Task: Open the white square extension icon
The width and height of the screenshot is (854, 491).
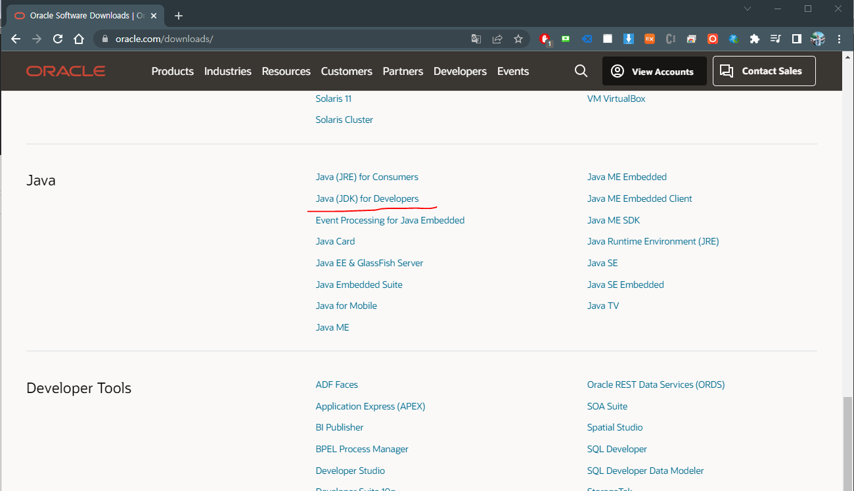Action: (x=608, y=39)
